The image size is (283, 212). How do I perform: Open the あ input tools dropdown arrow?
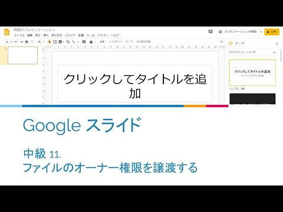pyautogui.click(x=95, y=42)
